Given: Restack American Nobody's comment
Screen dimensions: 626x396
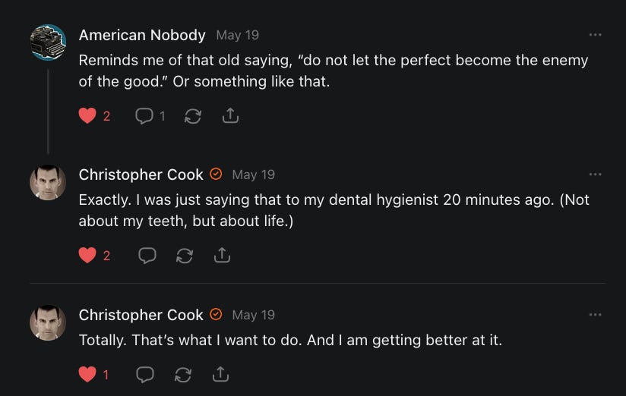Looking at the screenshot, I should pos(193,116).
